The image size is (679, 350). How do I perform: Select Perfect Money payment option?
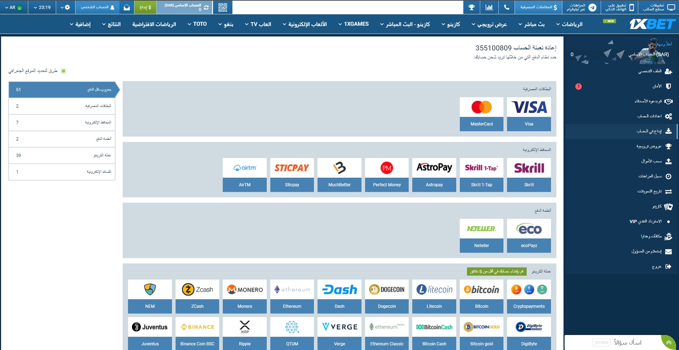click(x=387, y=175)
